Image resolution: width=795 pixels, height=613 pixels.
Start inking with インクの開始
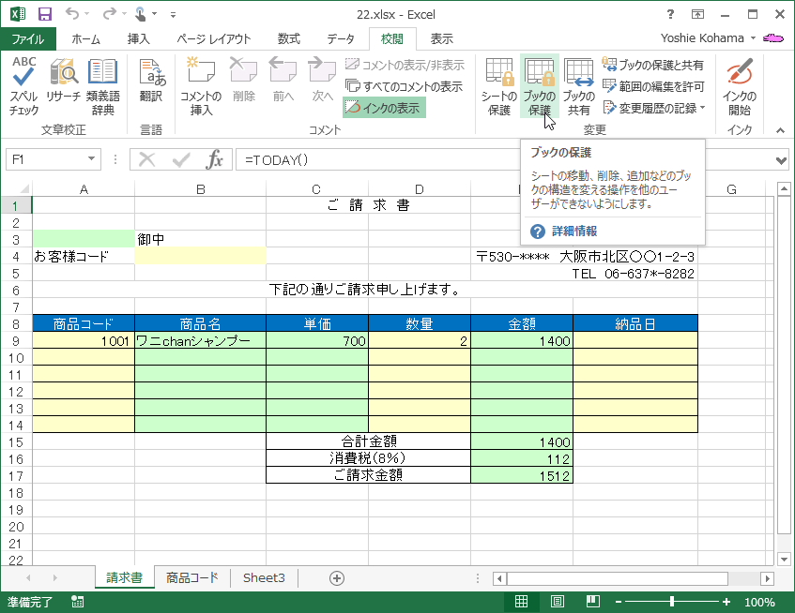point(741,84)
